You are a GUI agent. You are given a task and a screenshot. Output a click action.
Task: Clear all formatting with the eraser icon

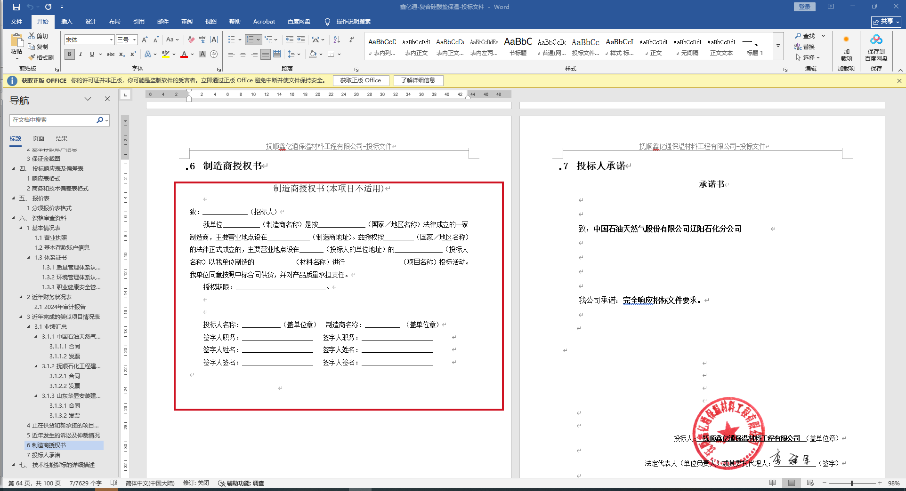(x=191, y=40)
